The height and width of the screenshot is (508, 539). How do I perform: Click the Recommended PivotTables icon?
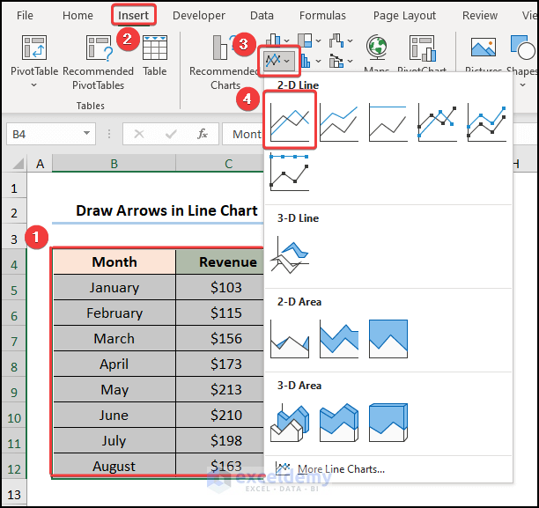pyautogui.click(x=99, y=51)
